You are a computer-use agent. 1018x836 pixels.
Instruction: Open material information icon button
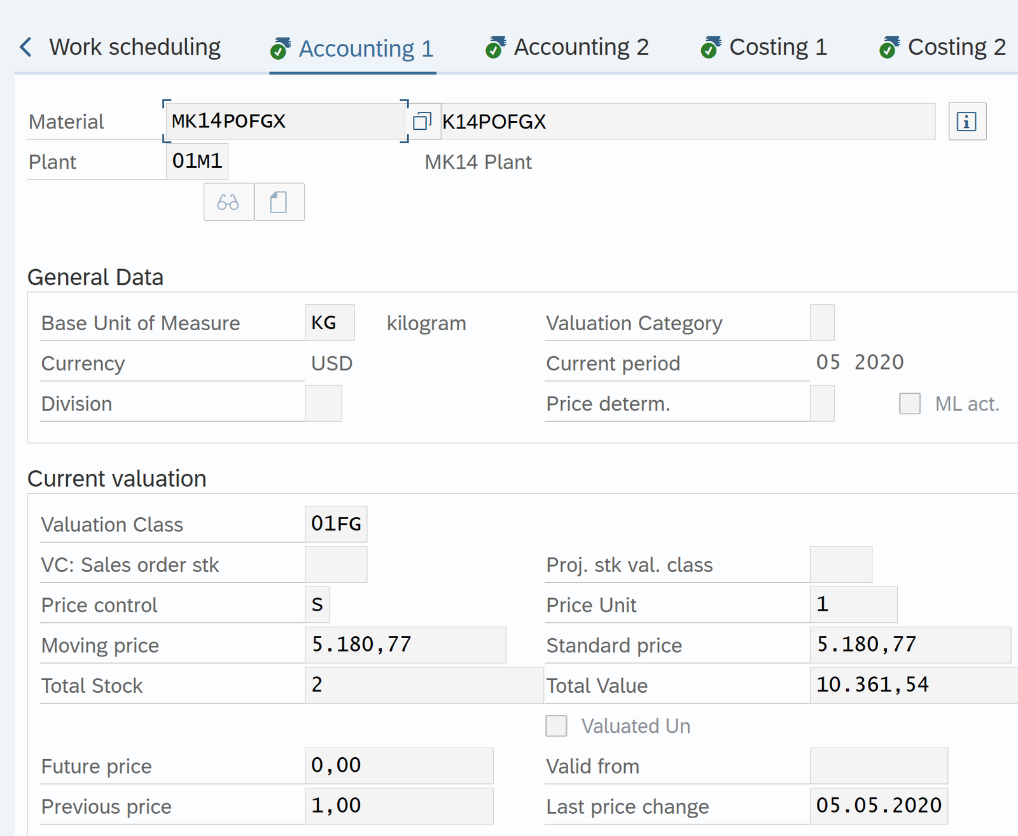tap(966, 121)
